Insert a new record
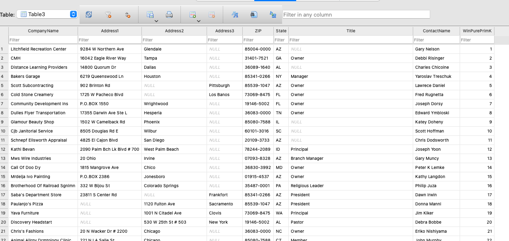Image resolution: width=509 pixels, height=241 pixels. (x=192, y=14)
